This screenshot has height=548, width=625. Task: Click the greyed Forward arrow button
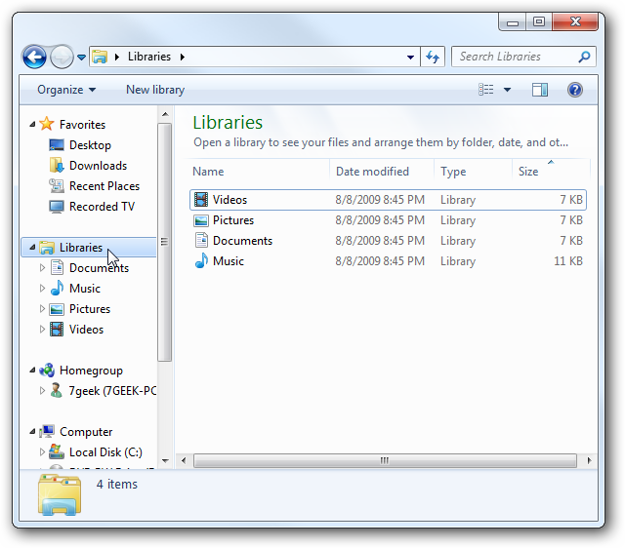coord(62,57)
